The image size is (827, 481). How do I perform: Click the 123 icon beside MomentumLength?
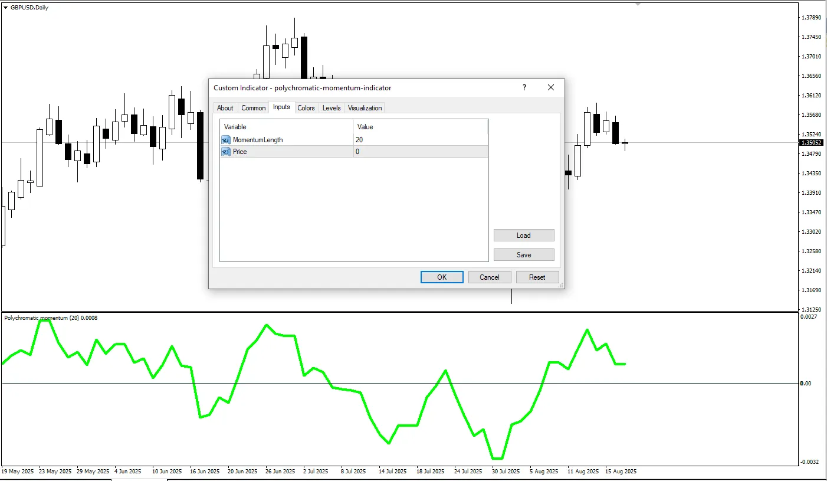225,139
